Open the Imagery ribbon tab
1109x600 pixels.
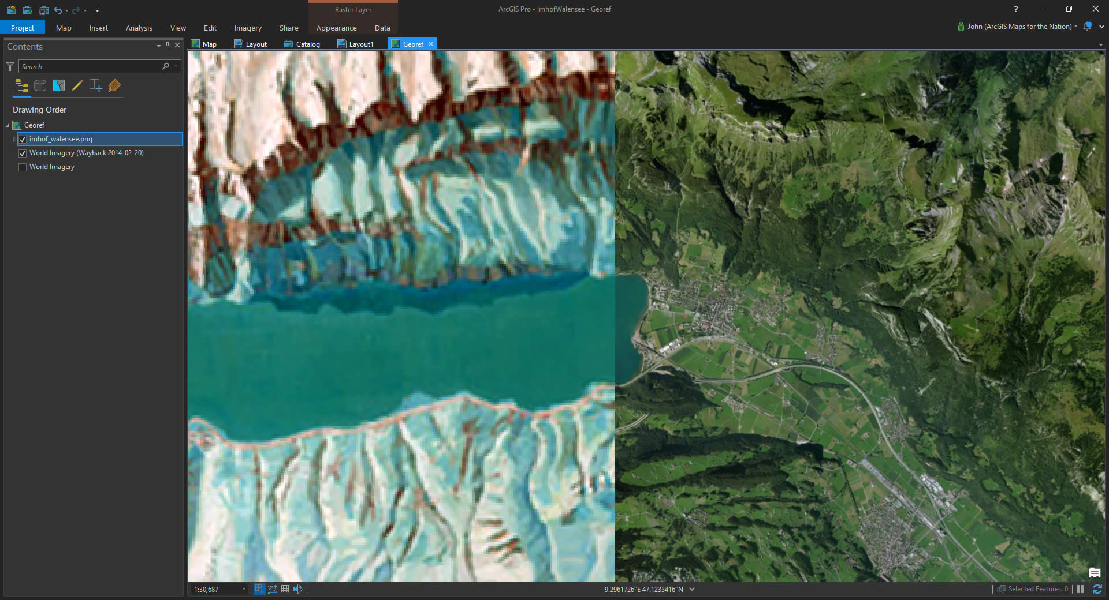tap(248, 28)
